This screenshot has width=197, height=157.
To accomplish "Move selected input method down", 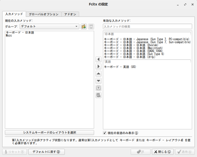I will coord(99,81).
